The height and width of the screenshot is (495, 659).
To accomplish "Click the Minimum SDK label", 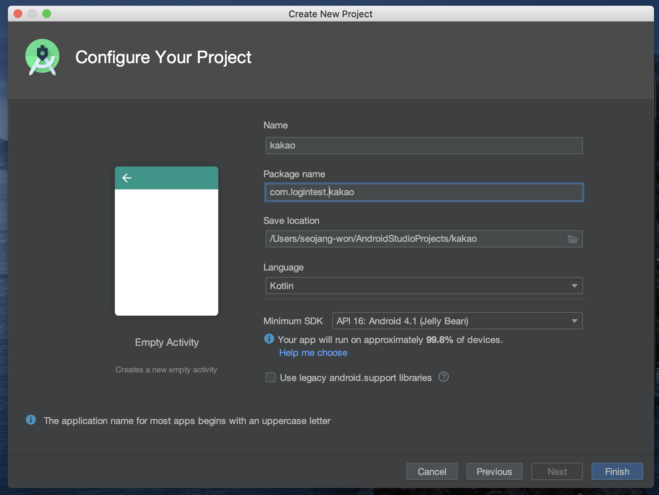I will tap(293, 321).
